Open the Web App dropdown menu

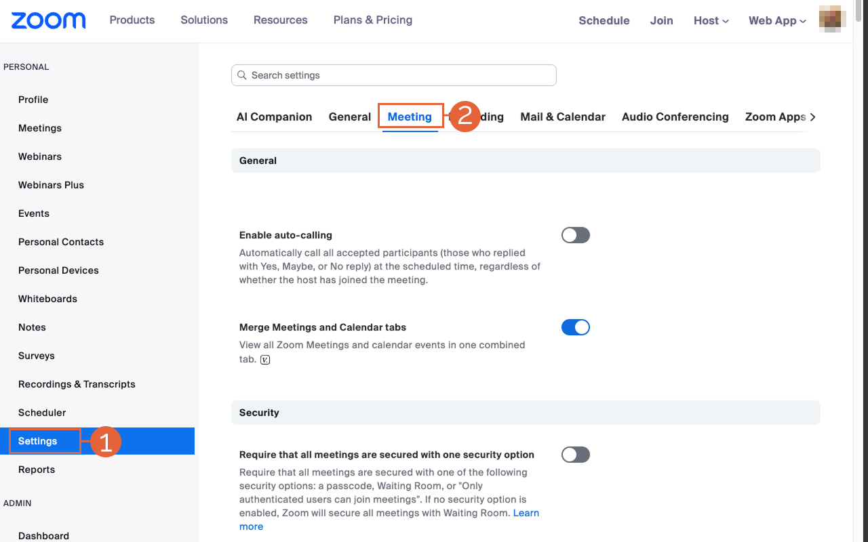pos(776,20)
